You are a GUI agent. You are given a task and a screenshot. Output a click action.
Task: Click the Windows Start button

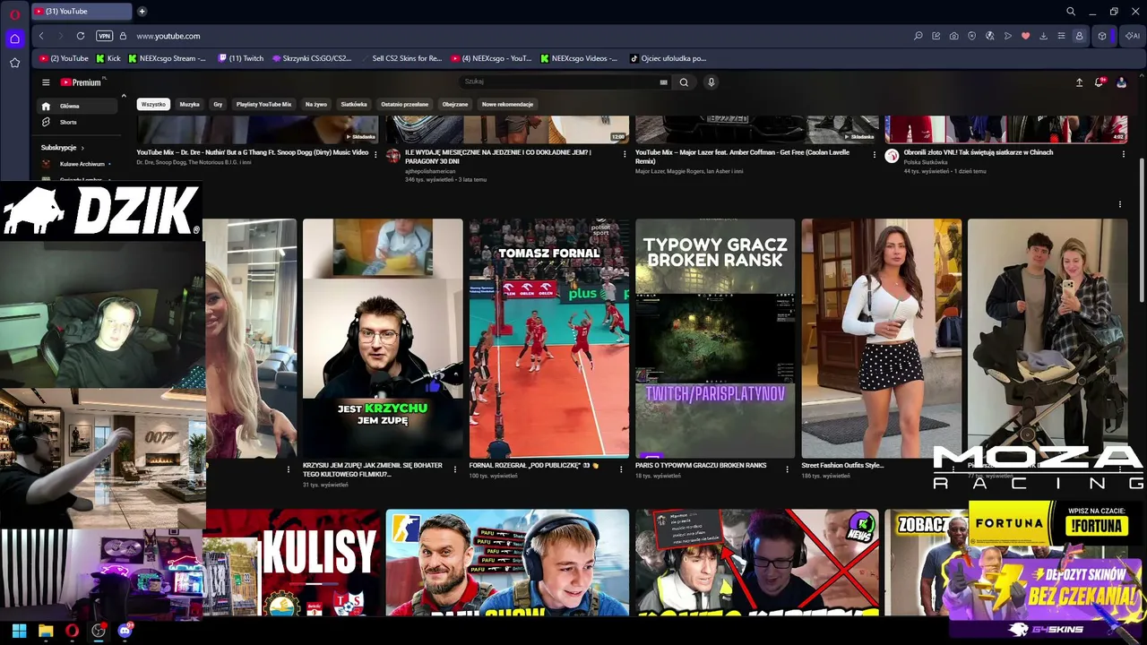[19, 631]
